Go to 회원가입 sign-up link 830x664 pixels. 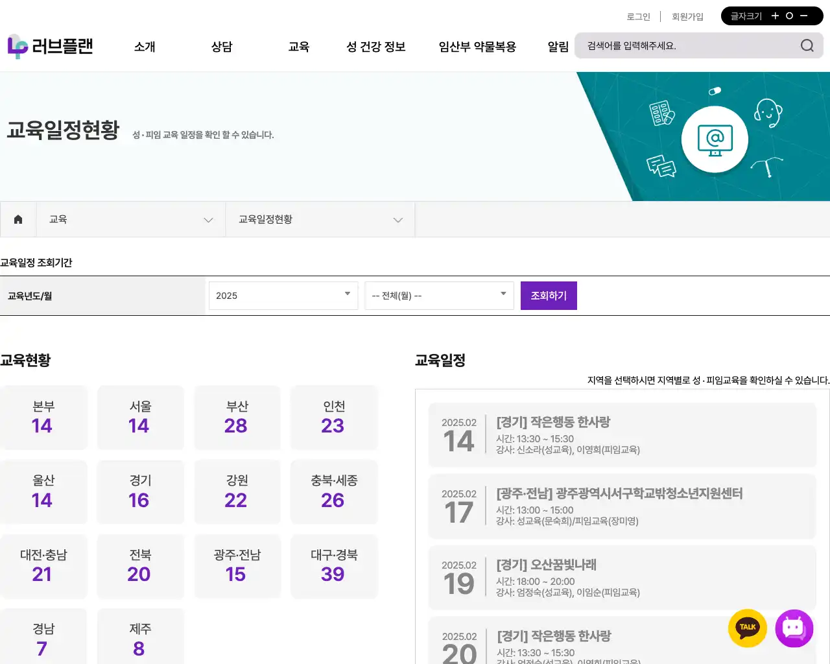point(687,17)
